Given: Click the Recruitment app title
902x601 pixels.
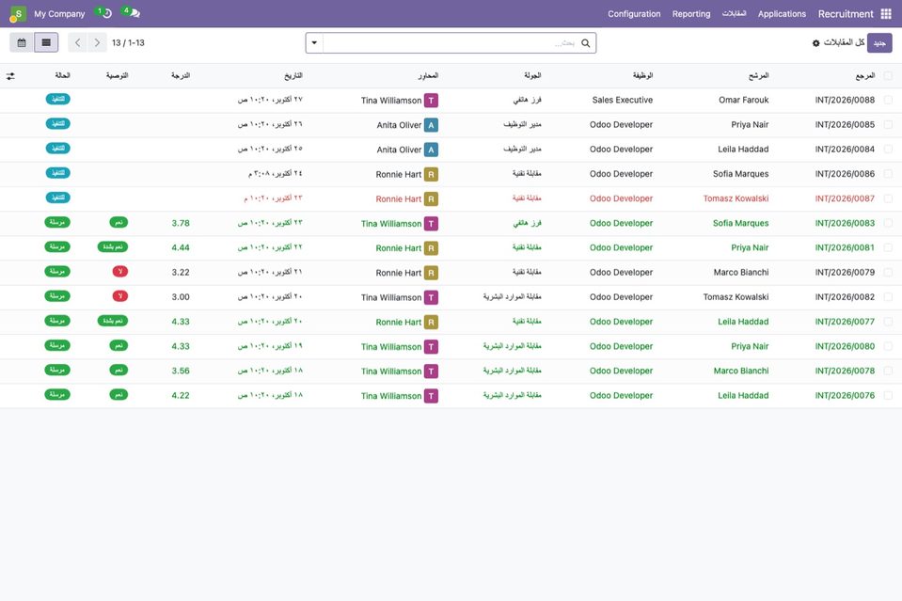Looking at the screenshot, I should coord(846,14).
